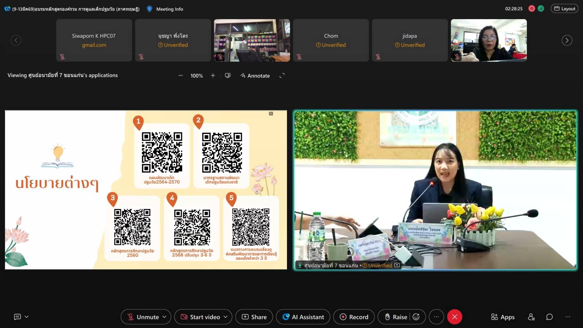Screen dimensions: 583x328
Task: Unmute the microphone
Action: [x=143, y=317]
